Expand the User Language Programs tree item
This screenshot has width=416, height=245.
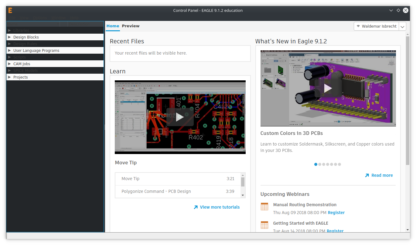(9, 50)
